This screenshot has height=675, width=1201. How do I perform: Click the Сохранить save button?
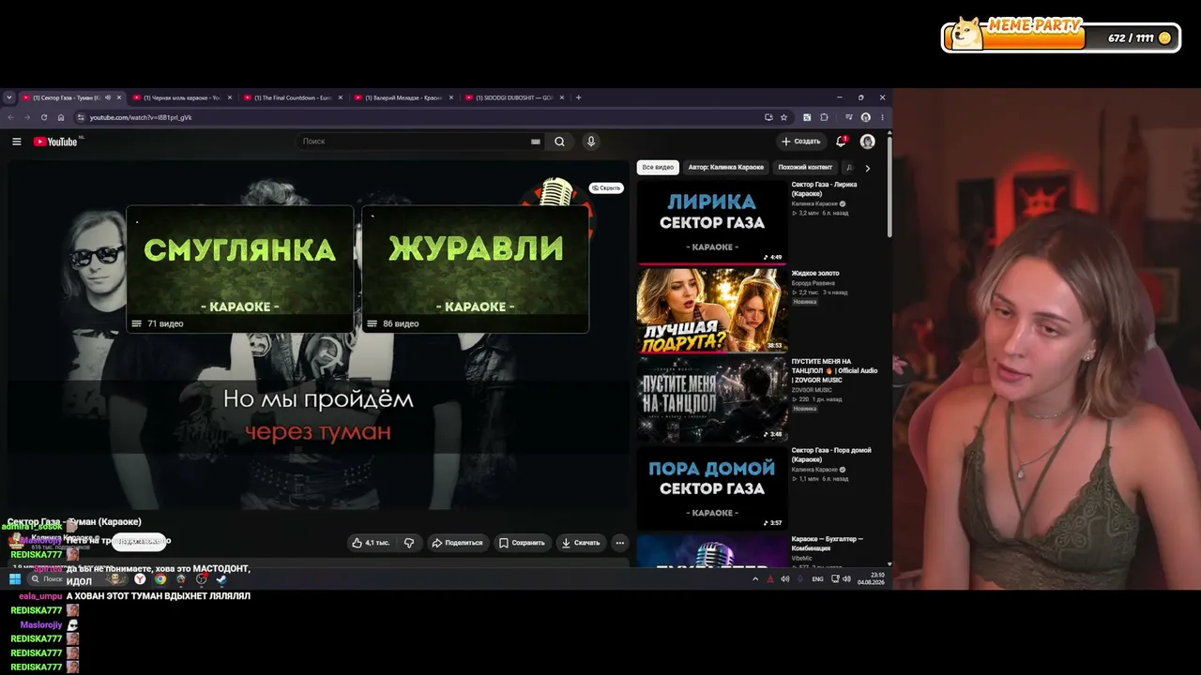pyautogui.click(x=522, y=543)
